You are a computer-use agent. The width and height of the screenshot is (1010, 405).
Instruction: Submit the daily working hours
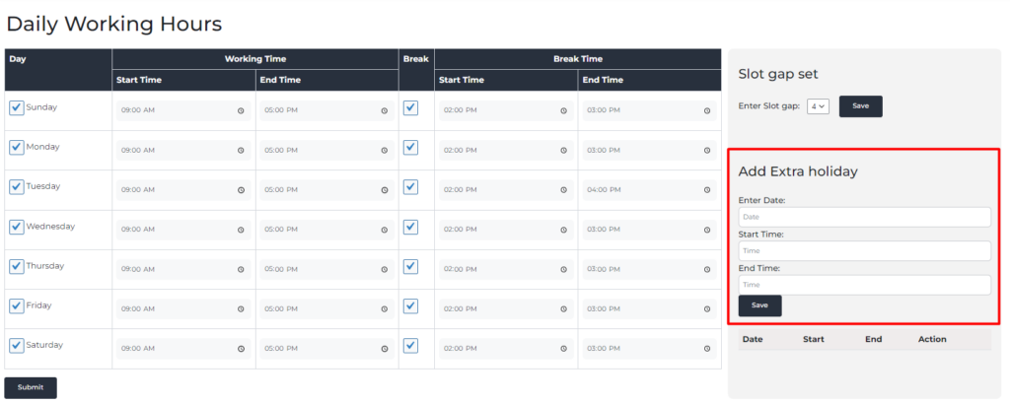tap(31, 387)
